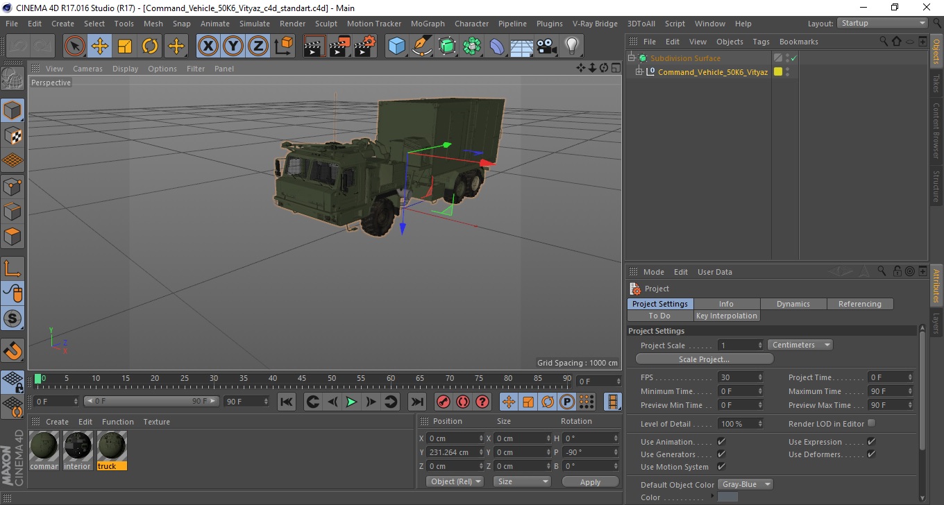Open the Layout Startup dropdown
The width and height of the screenshot is (944, 505).
[882, 23]
